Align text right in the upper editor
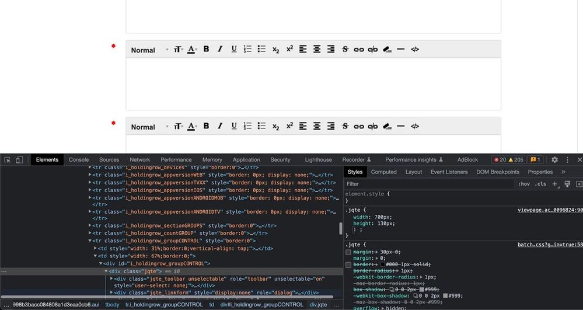Image resolution: width=583 pixels, height=310 pixels. 330,49
